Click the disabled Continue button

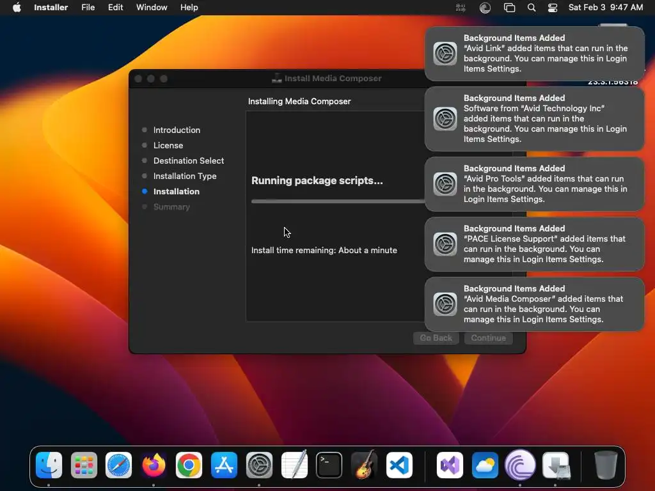point(488,338)
